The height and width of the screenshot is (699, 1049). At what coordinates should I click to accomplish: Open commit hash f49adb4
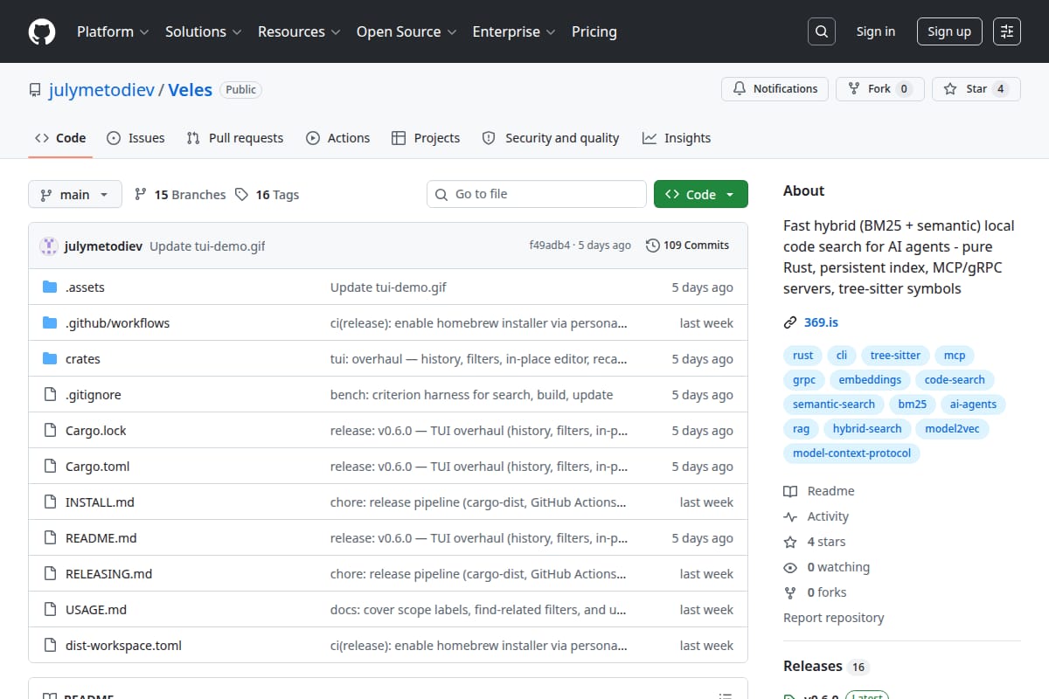pyautogui.click(x=550, y=246)
